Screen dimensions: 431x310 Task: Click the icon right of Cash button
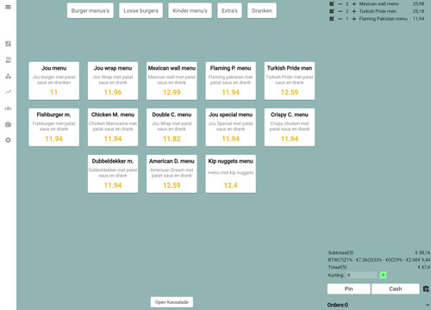tap(426, 288)
